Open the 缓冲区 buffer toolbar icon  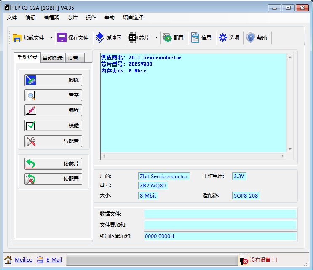[x=99, y=37]
